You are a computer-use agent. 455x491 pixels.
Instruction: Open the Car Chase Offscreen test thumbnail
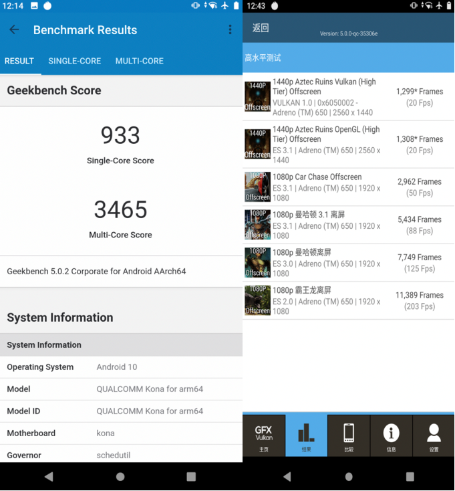point(257,187)
